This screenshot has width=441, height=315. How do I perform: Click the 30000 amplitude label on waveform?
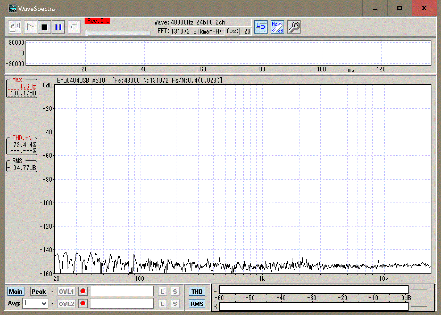coord(16,42)
